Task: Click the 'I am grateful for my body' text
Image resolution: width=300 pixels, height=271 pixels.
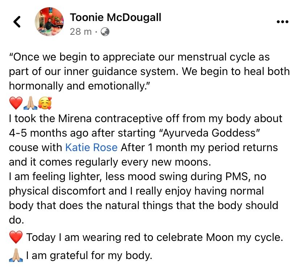Action: (89, 255)
